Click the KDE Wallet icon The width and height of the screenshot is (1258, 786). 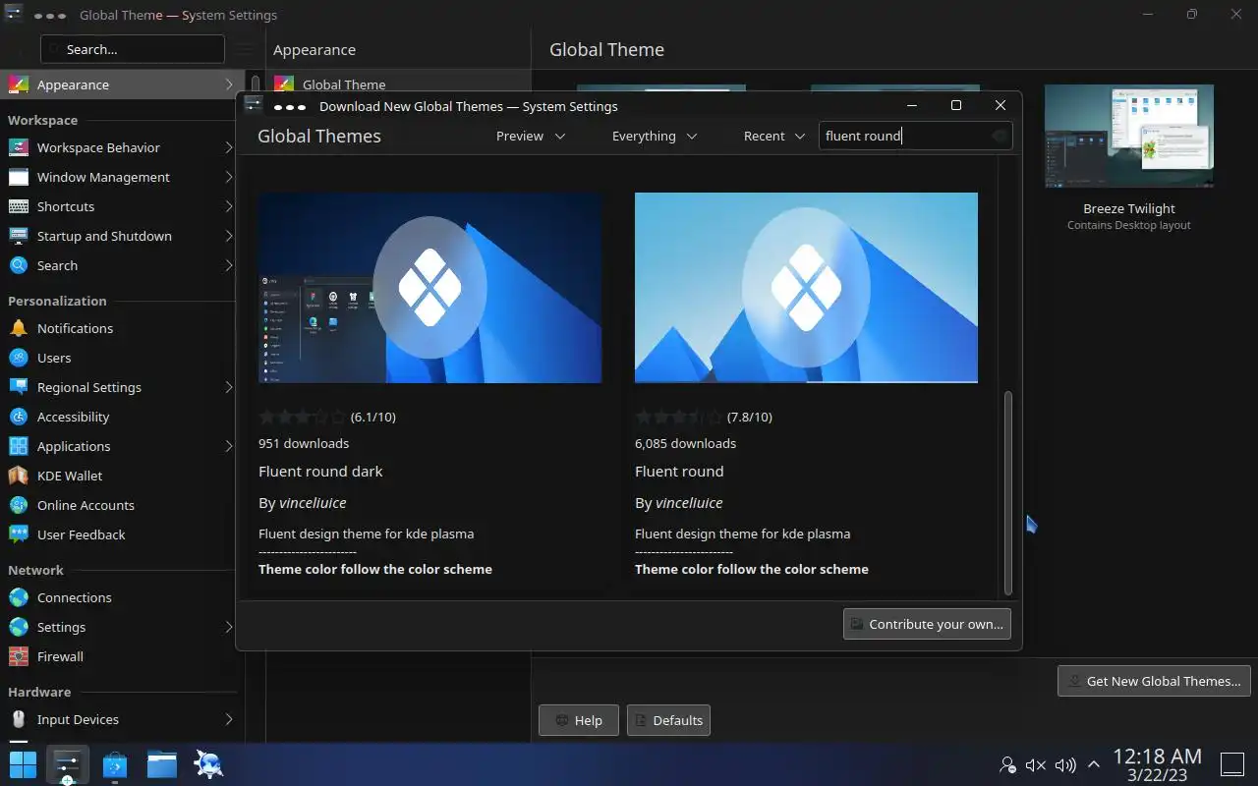[19, 476]
